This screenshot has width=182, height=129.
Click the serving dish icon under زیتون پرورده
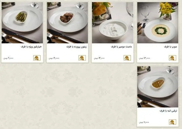pyautogui.click(x=82, y=58)
